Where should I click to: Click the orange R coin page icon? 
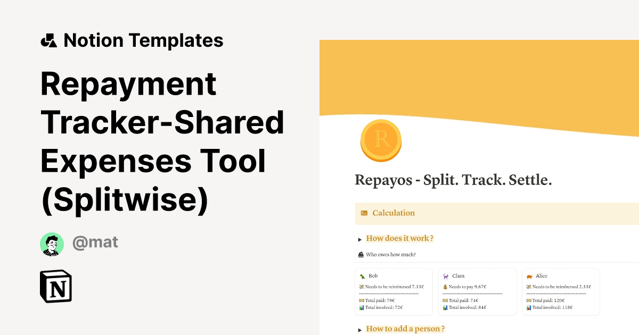tap(381, 140)
